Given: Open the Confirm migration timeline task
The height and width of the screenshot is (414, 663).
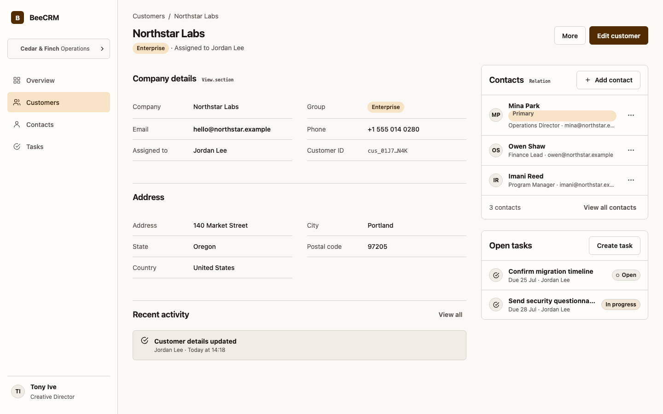Looking at the screenshot, I should 551,271.
